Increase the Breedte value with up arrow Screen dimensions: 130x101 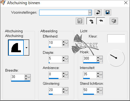(26, 76)
